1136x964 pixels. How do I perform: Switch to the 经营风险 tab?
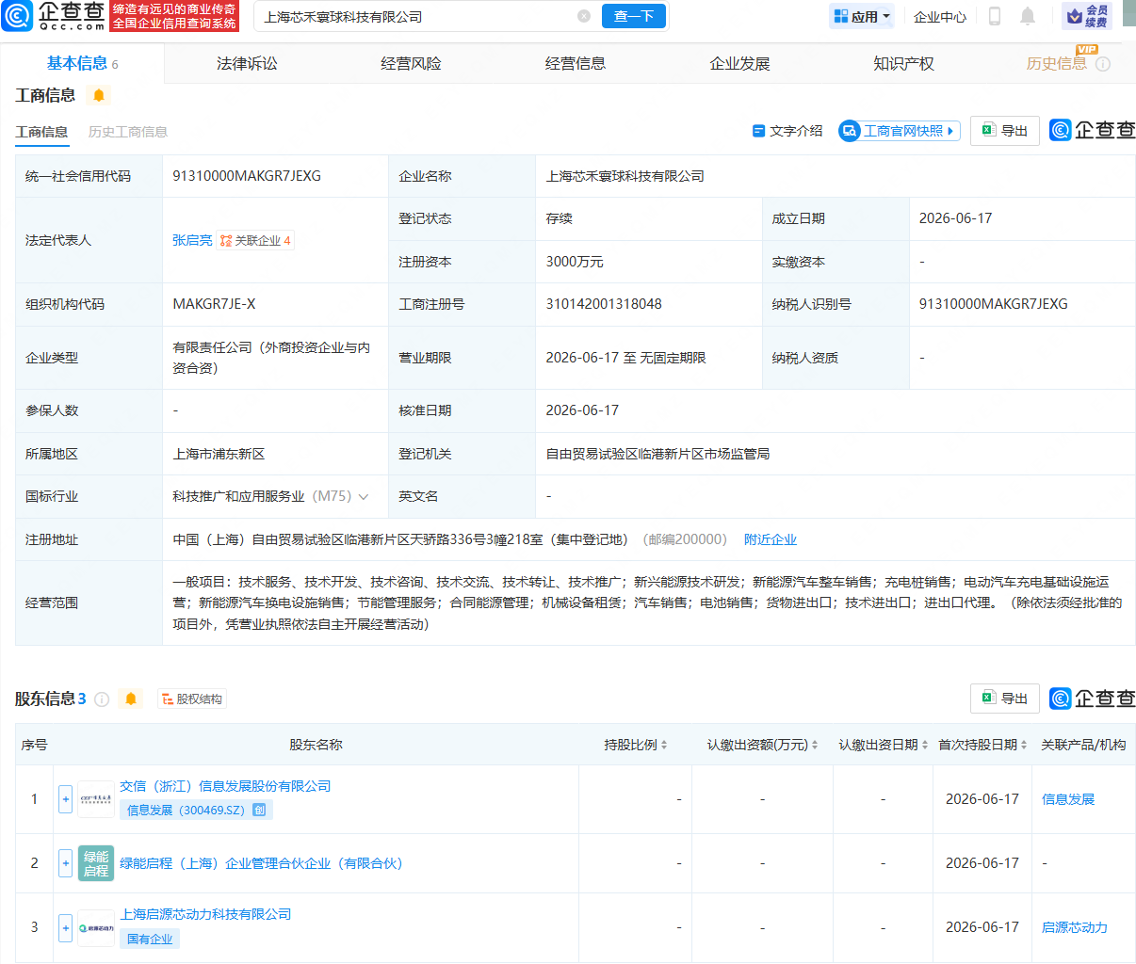[411, 63]
